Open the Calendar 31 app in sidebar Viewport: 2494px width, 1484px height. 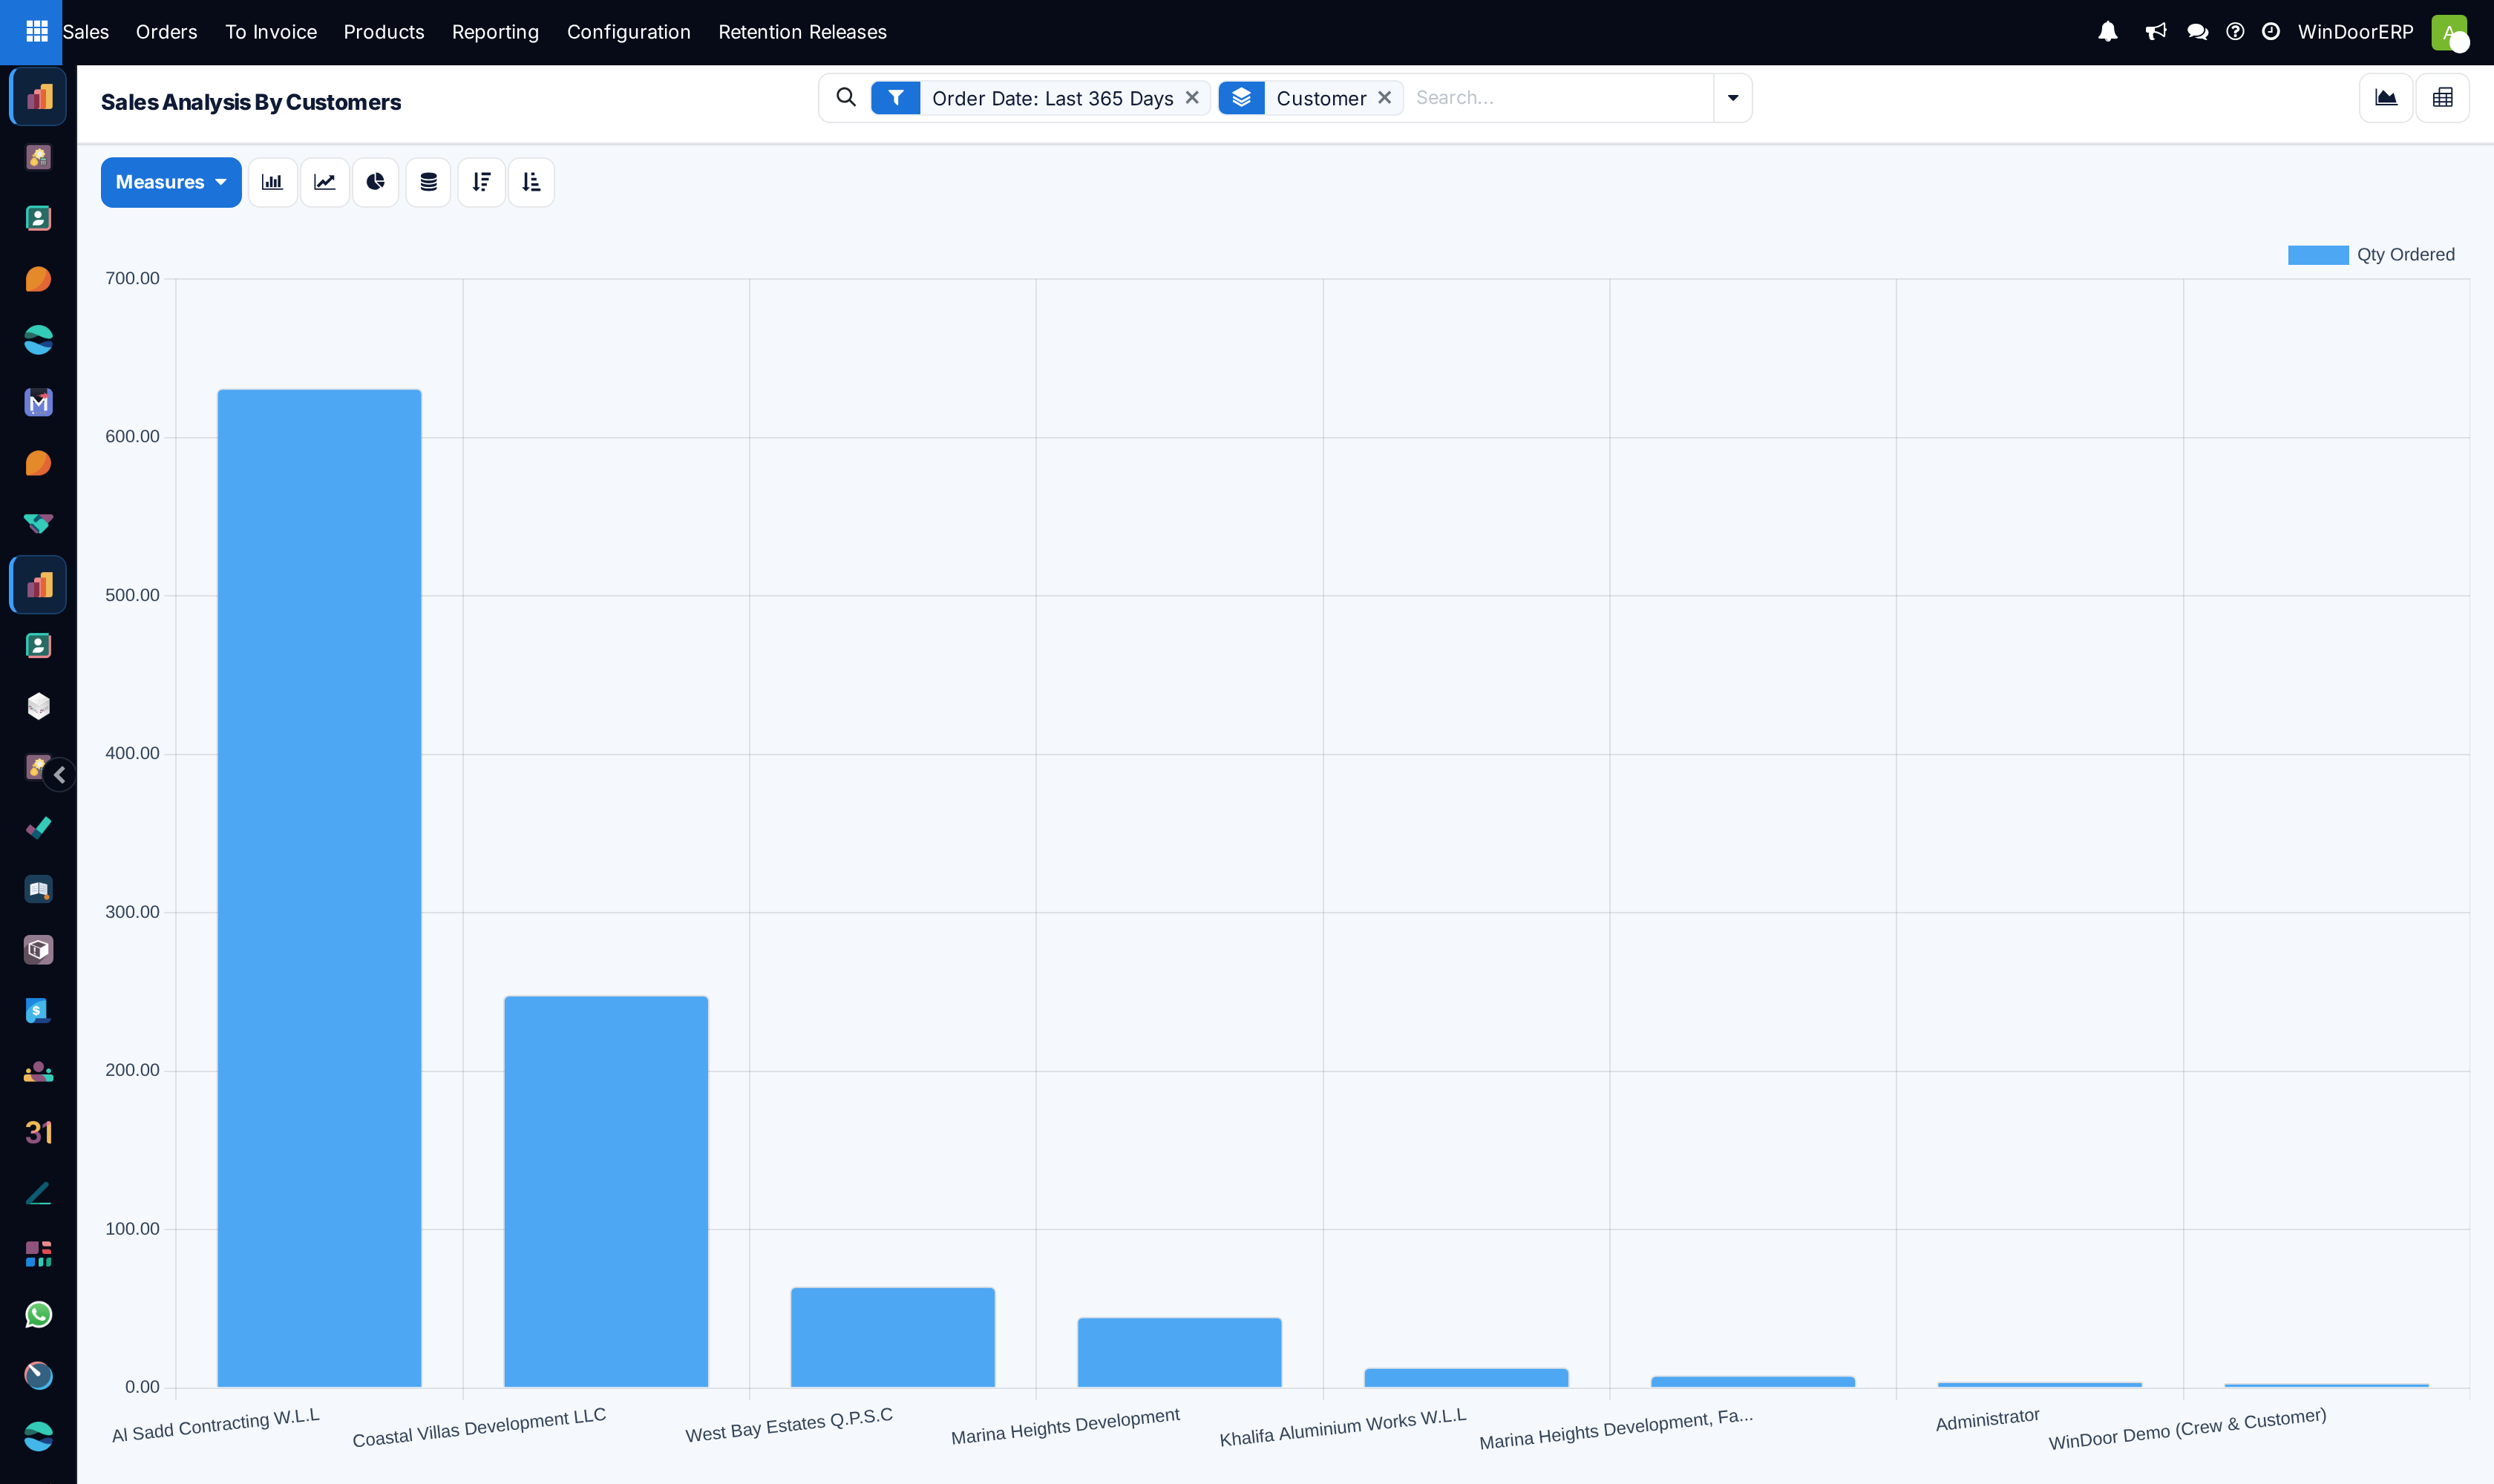tap(38, 1132)
